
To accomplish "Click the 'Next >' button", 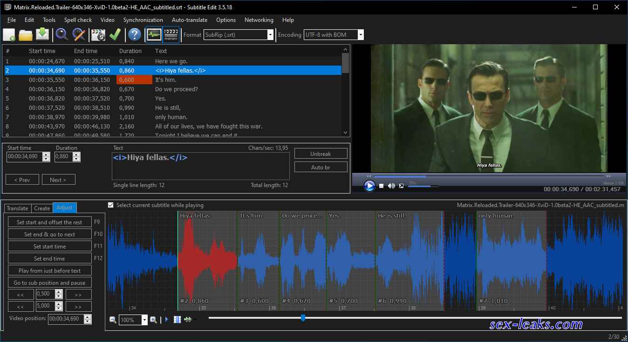I will click(x=58, y=180).
